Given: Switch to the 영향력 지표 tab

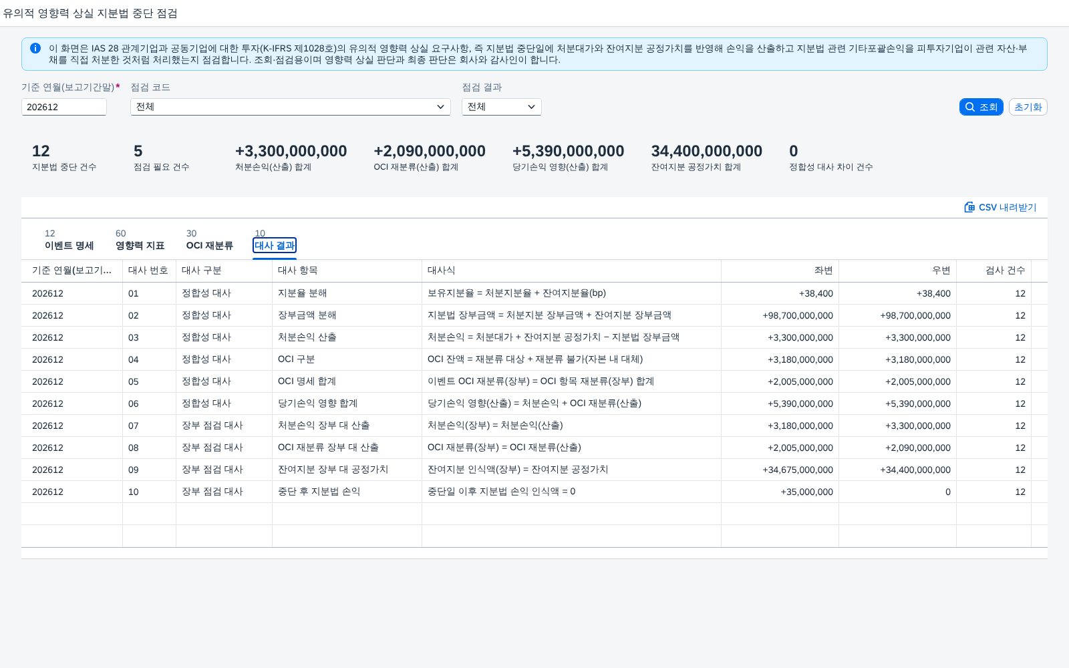Looking at the screenshot, I should tap(140, 245).
